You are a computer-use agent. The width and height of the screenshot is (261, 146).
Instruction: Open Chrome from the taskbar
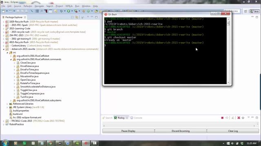(x=51, y=143)
